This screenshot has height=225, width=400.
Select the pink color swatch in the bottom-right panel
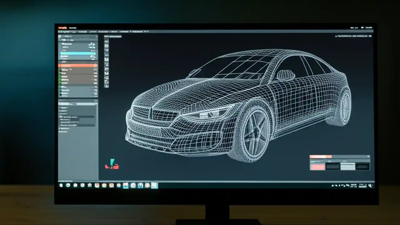pyautogui.click(x=318, y=166)
